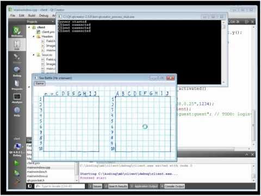Open Debug mode in the sidebar

(17, 71)
